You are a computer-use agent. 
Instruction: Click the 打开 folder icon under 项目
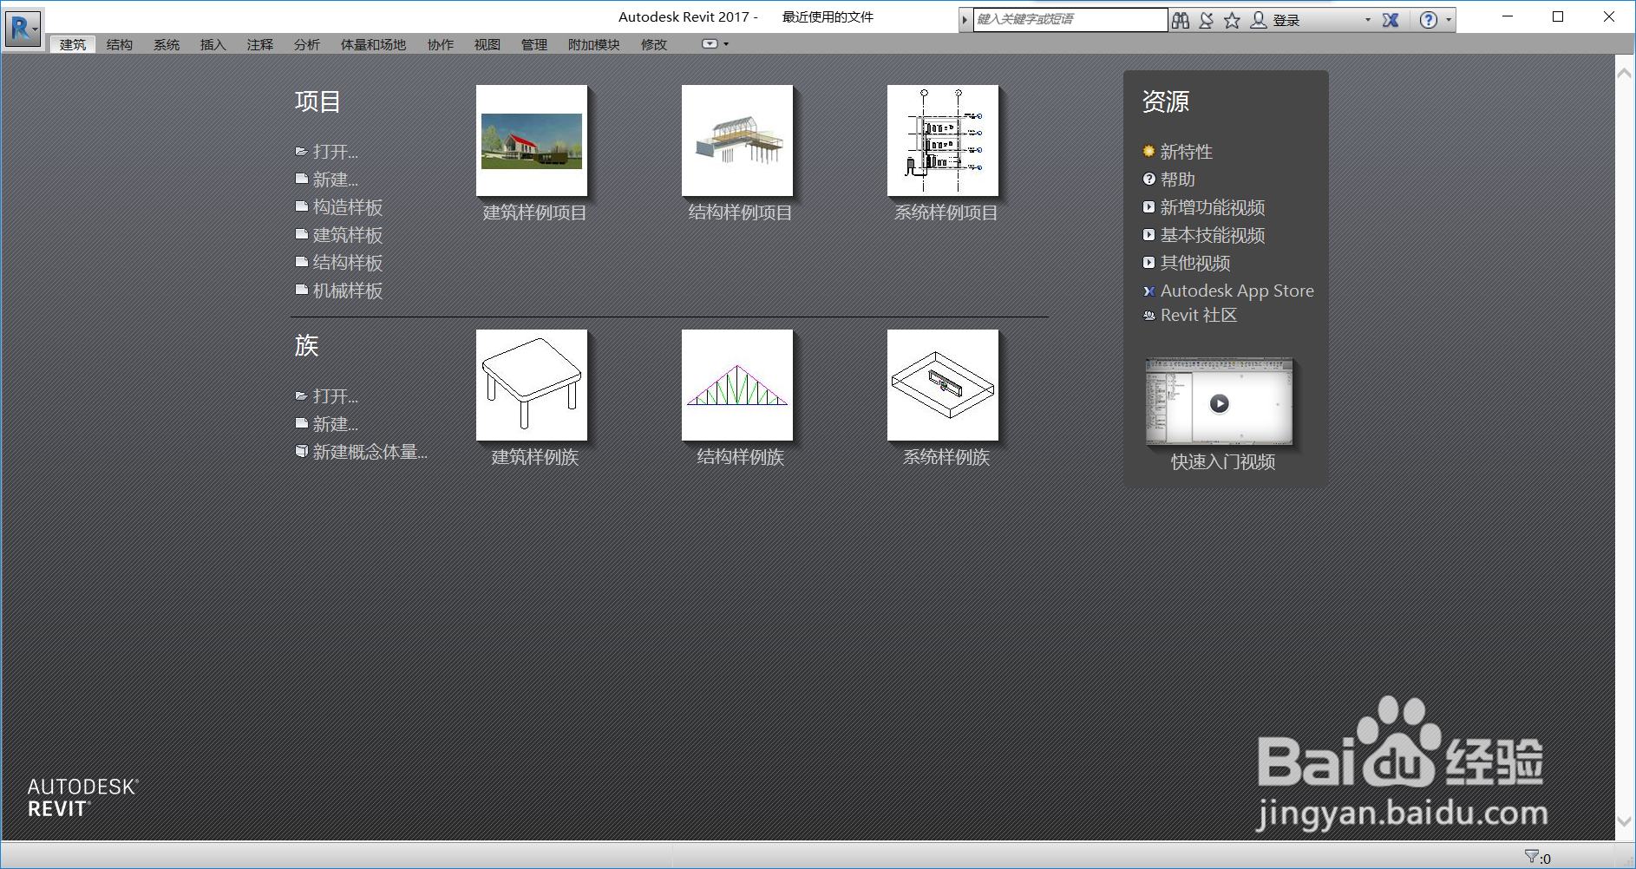301,151
